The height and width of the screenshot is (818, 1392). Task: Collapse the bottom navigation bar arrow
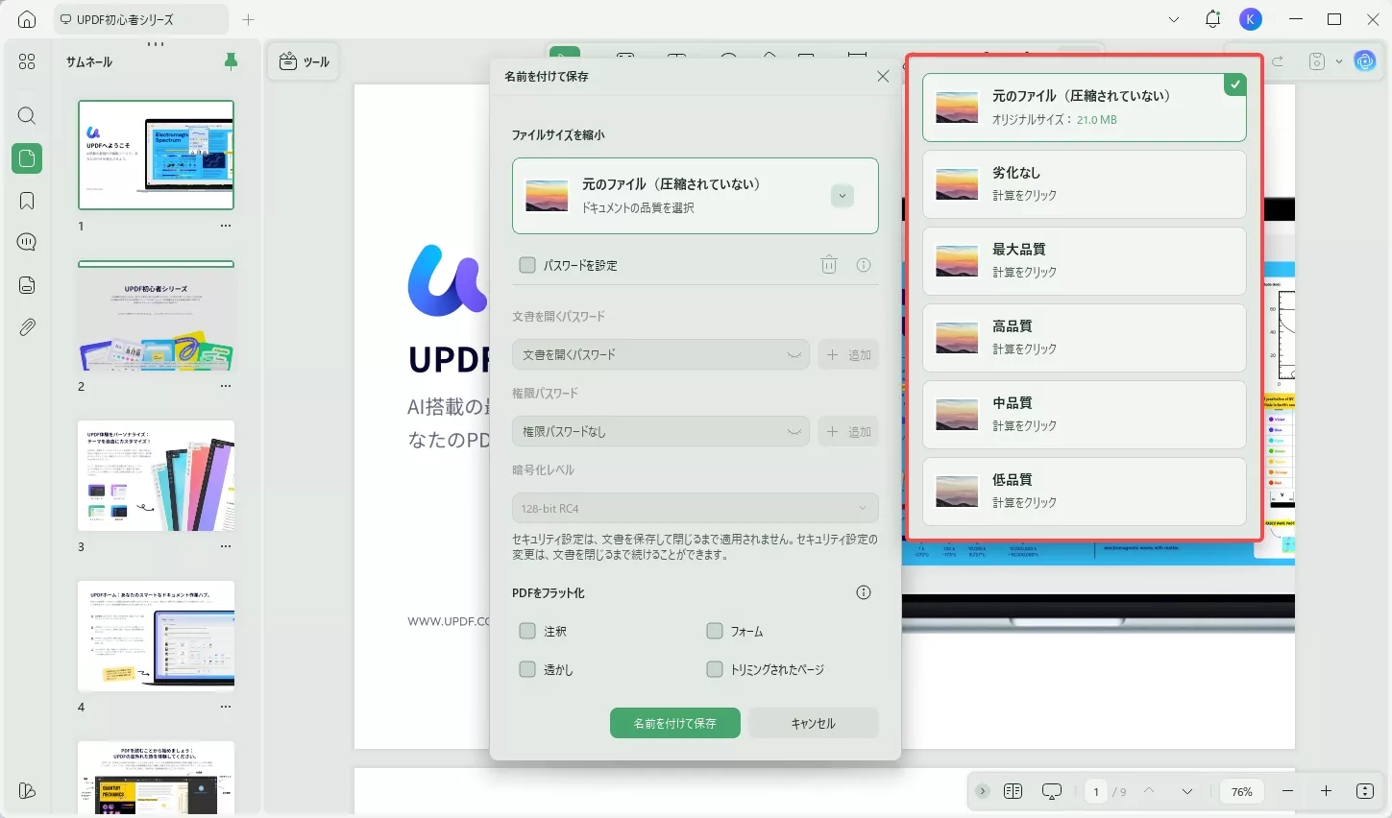[982, 791]
